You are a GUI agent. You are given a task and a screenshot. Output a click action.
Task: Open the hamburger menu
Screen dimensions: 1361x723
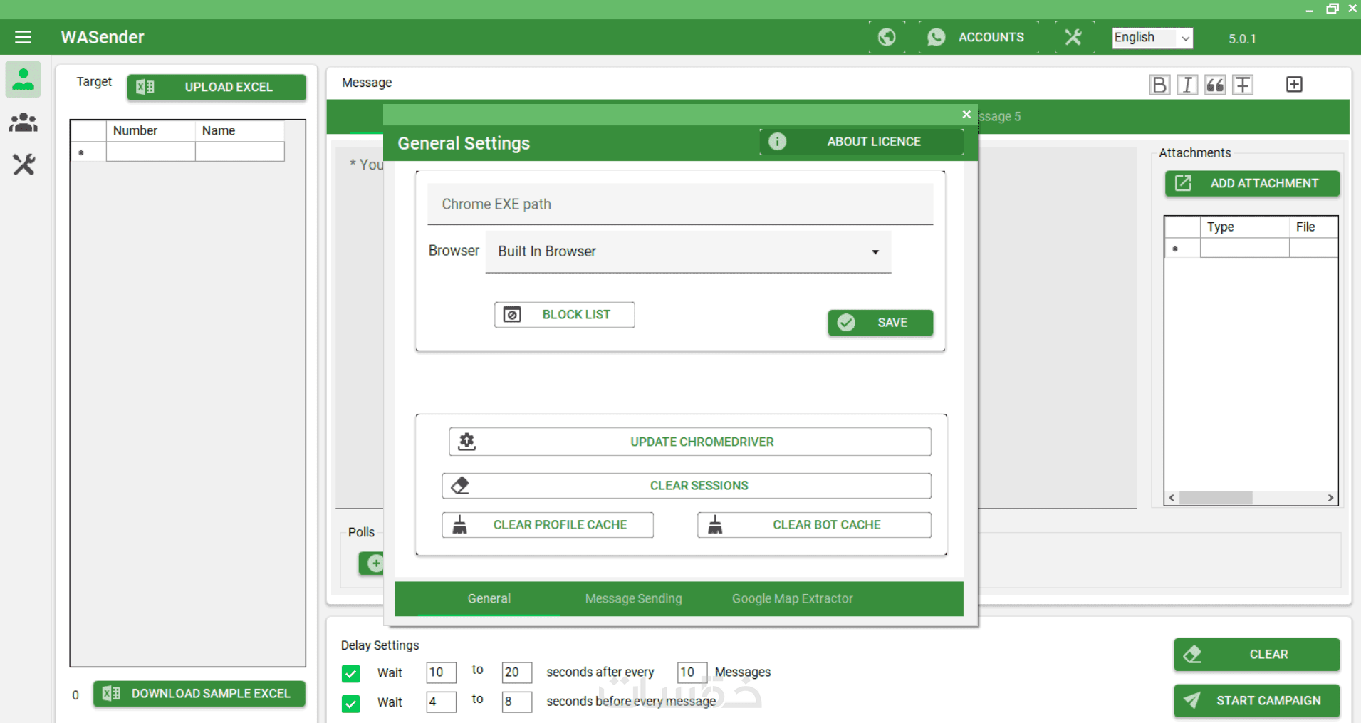(23, 37)
